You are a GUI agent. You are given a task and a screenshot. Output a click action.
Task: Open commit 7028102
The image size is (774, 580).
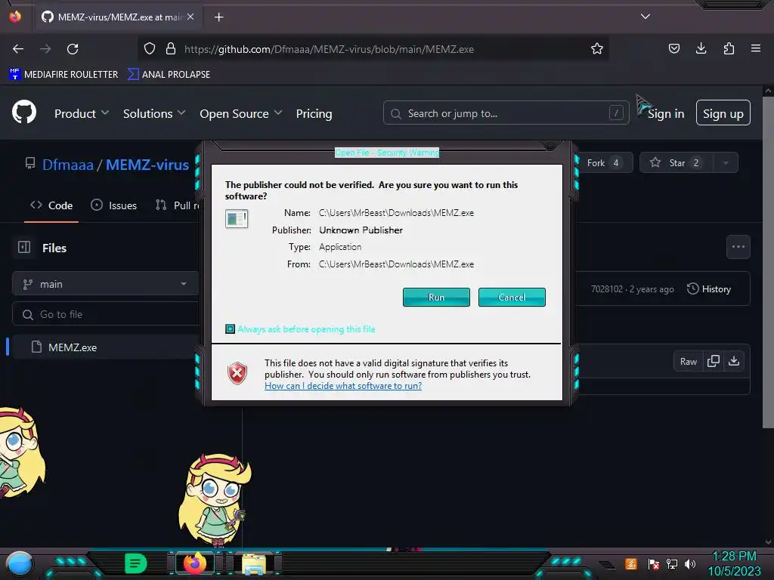click(x=607, y=289)
